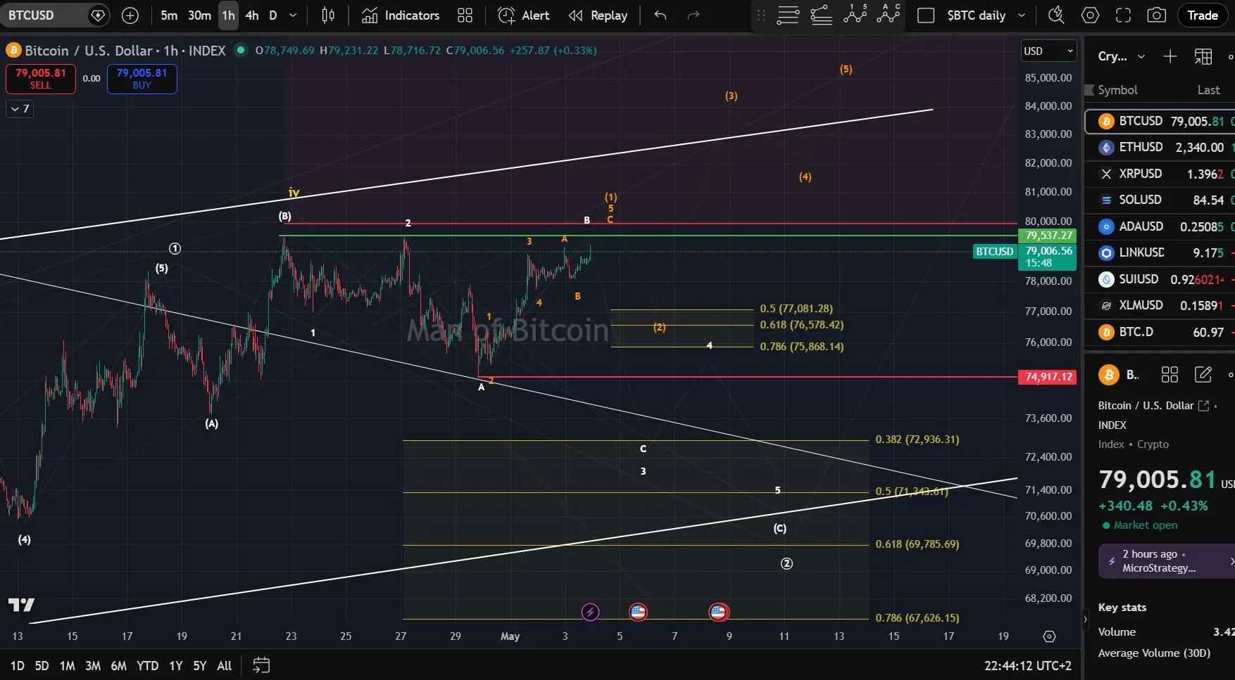1235x680 pixels.
Task: Select the horizontal lines drawing tool in favorites
Action: [x=788, y=15]
